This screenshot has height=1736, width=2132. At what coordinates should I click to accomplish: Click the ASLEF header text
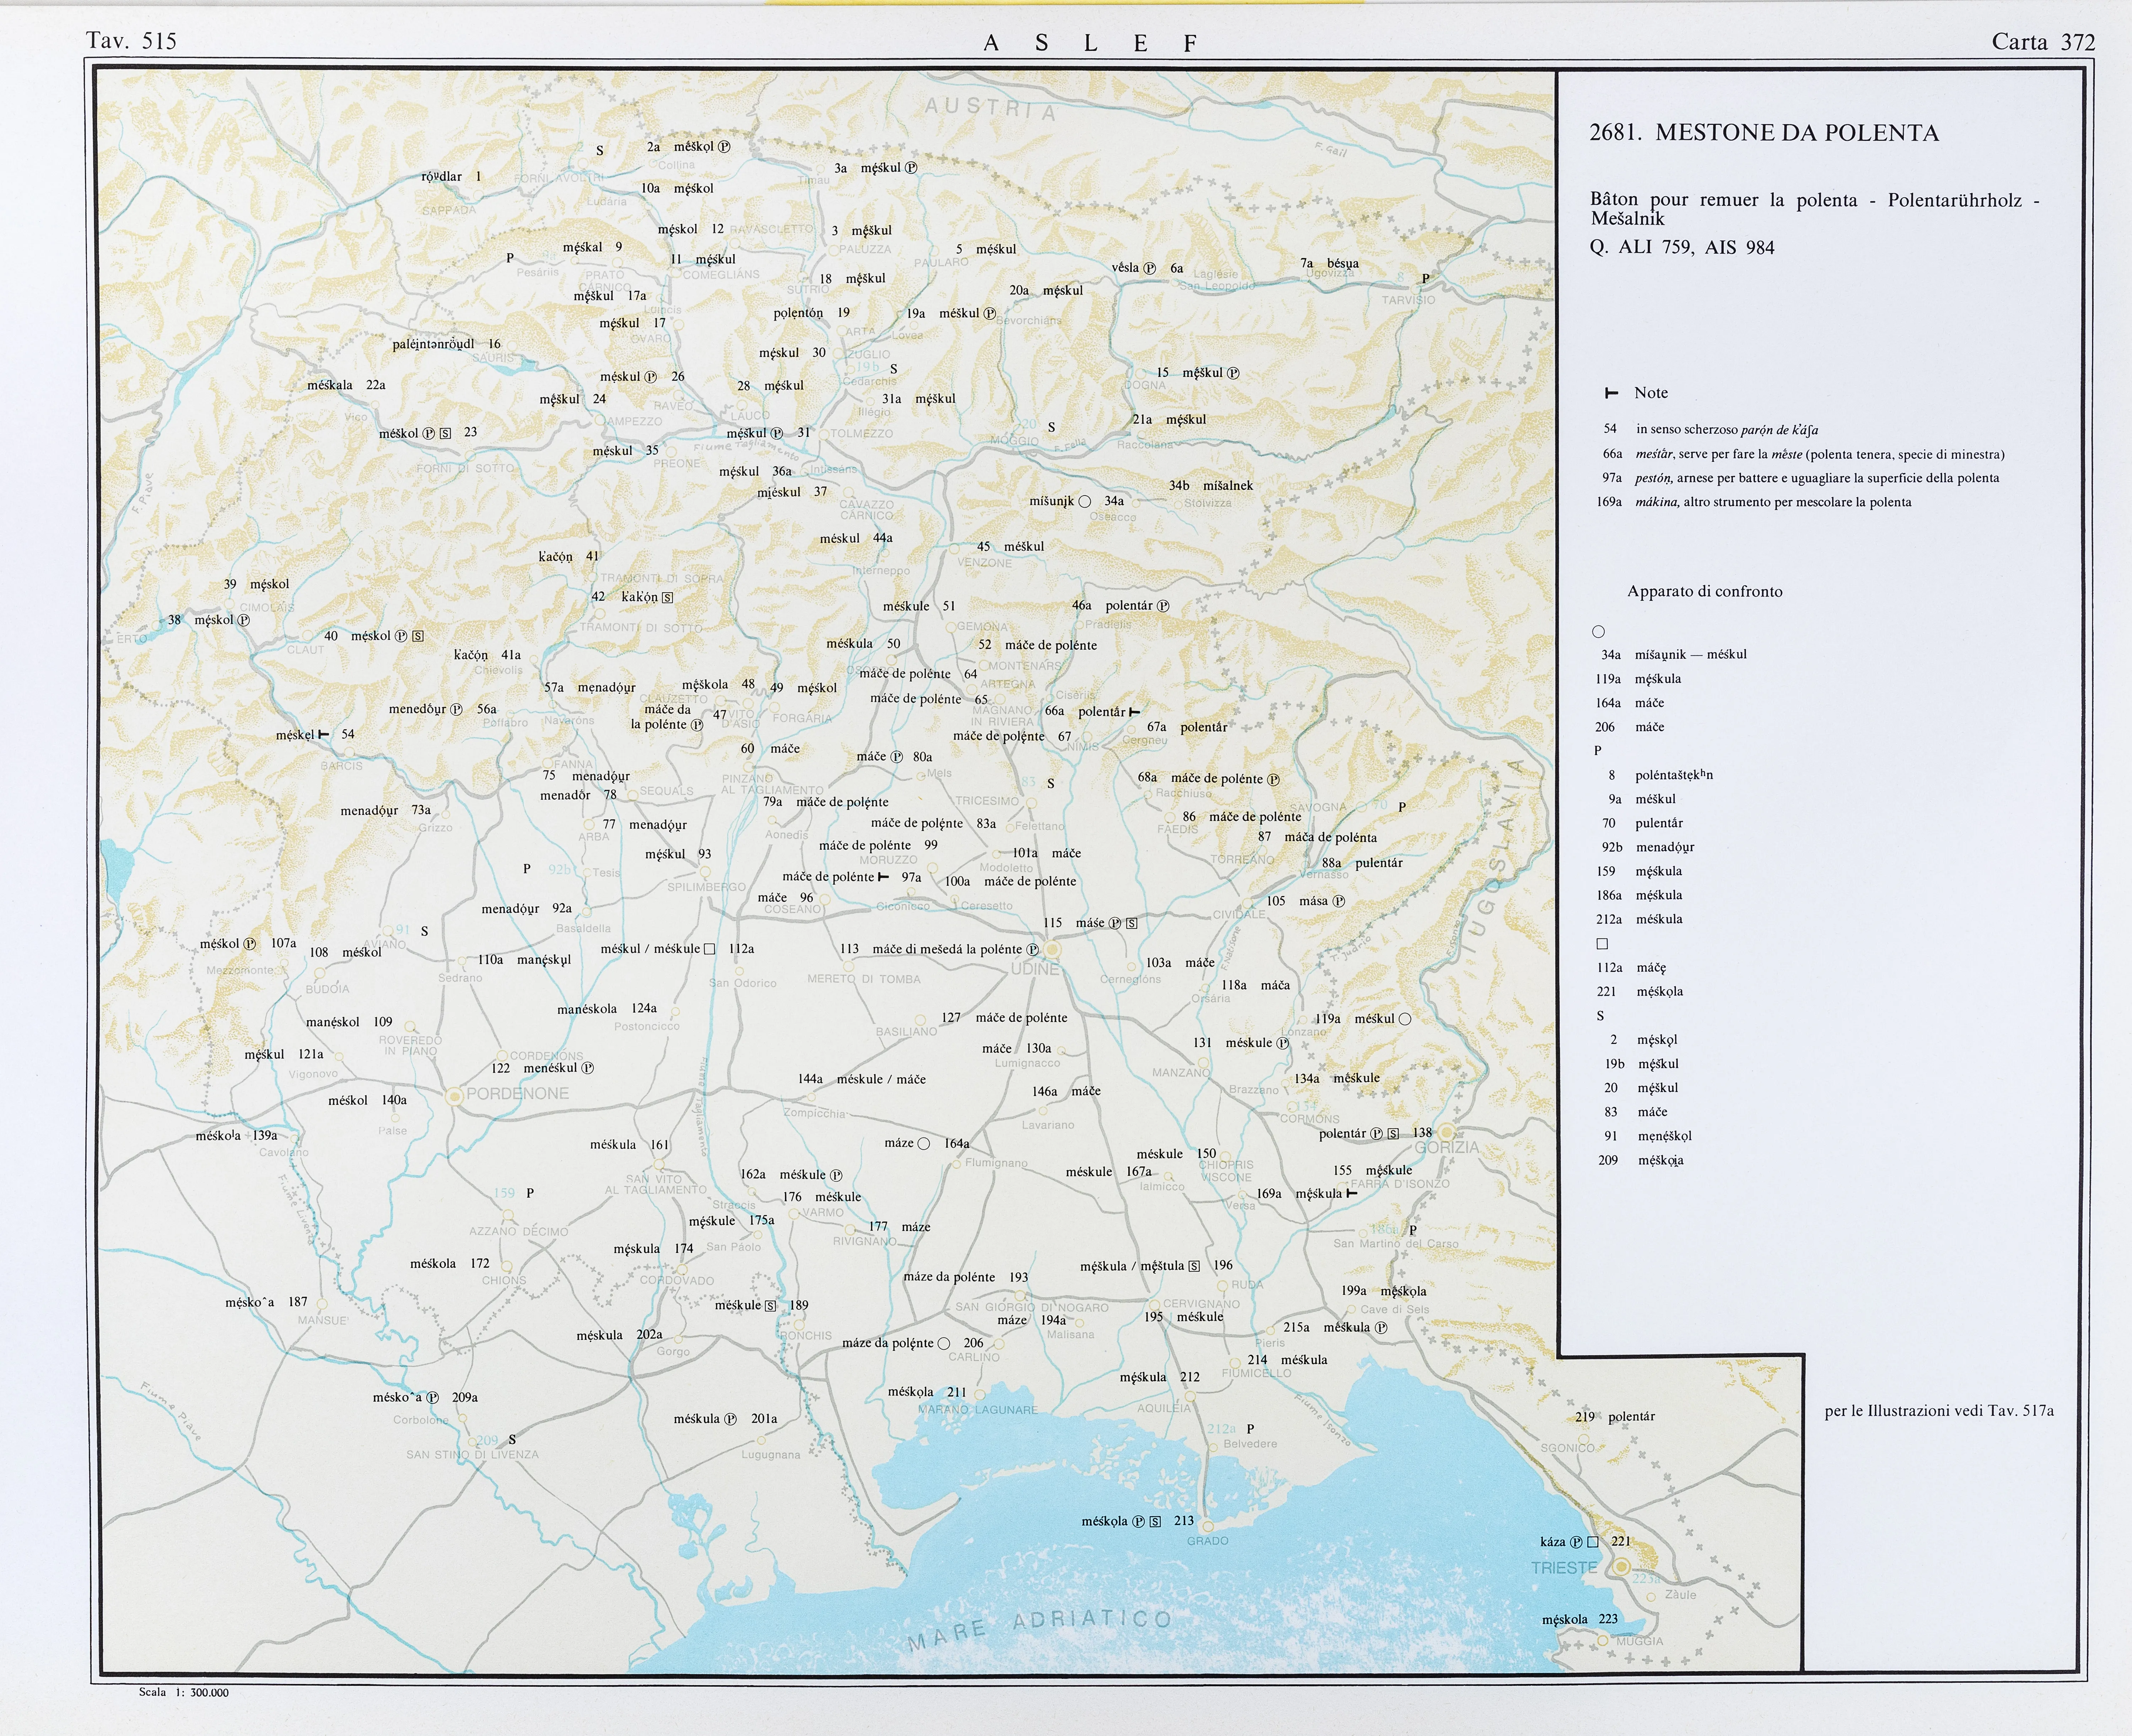1090,43
